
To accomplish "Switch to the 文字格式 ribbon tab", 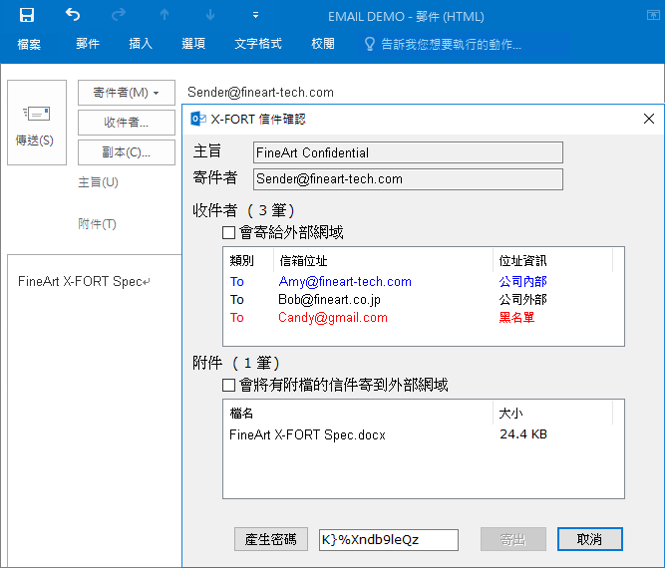I will (x=258, y=44).
